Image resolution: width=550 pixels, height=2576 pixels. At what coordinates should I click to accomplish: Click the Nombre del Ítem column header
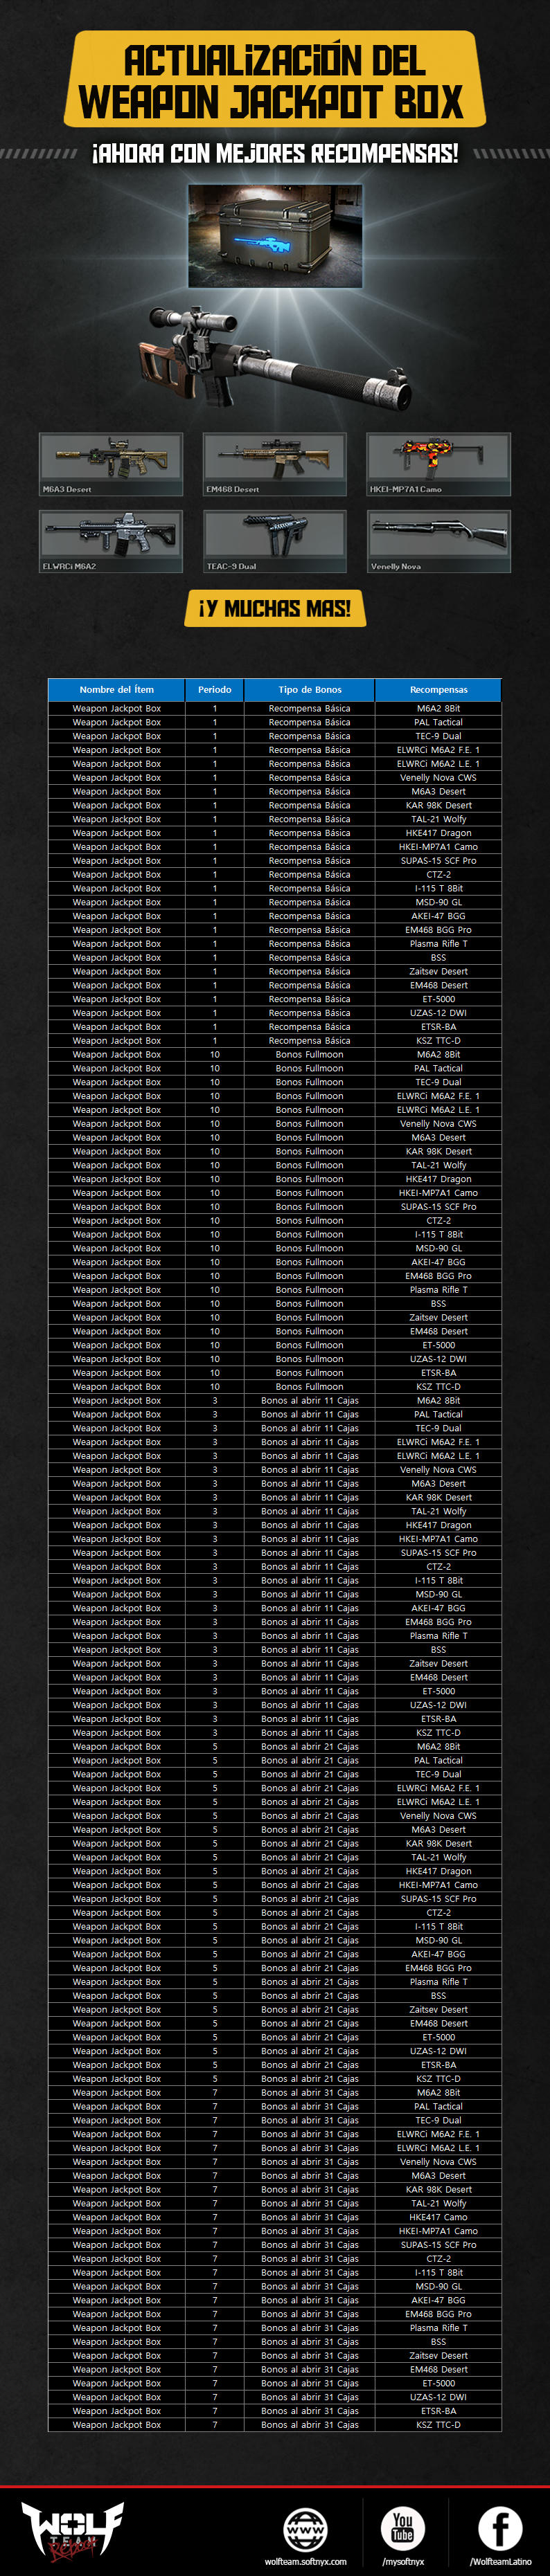pyautogui.click(x=116, y=689)
